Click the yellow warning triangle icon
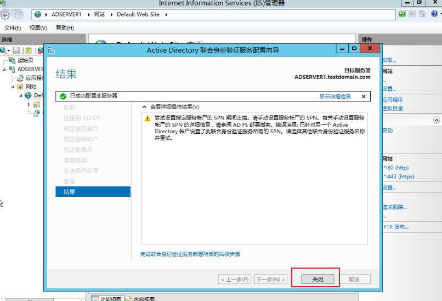The image size is (442, 301). pos(148,118)
